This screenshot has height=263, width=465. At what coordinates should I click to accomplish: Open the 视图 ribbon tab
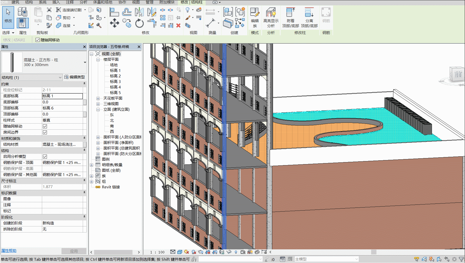[x=136, y=2]
